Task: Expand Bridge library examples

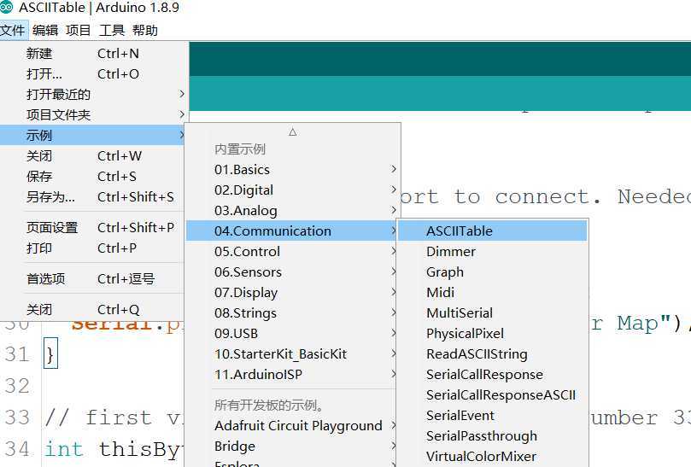Action: [291, 446]
